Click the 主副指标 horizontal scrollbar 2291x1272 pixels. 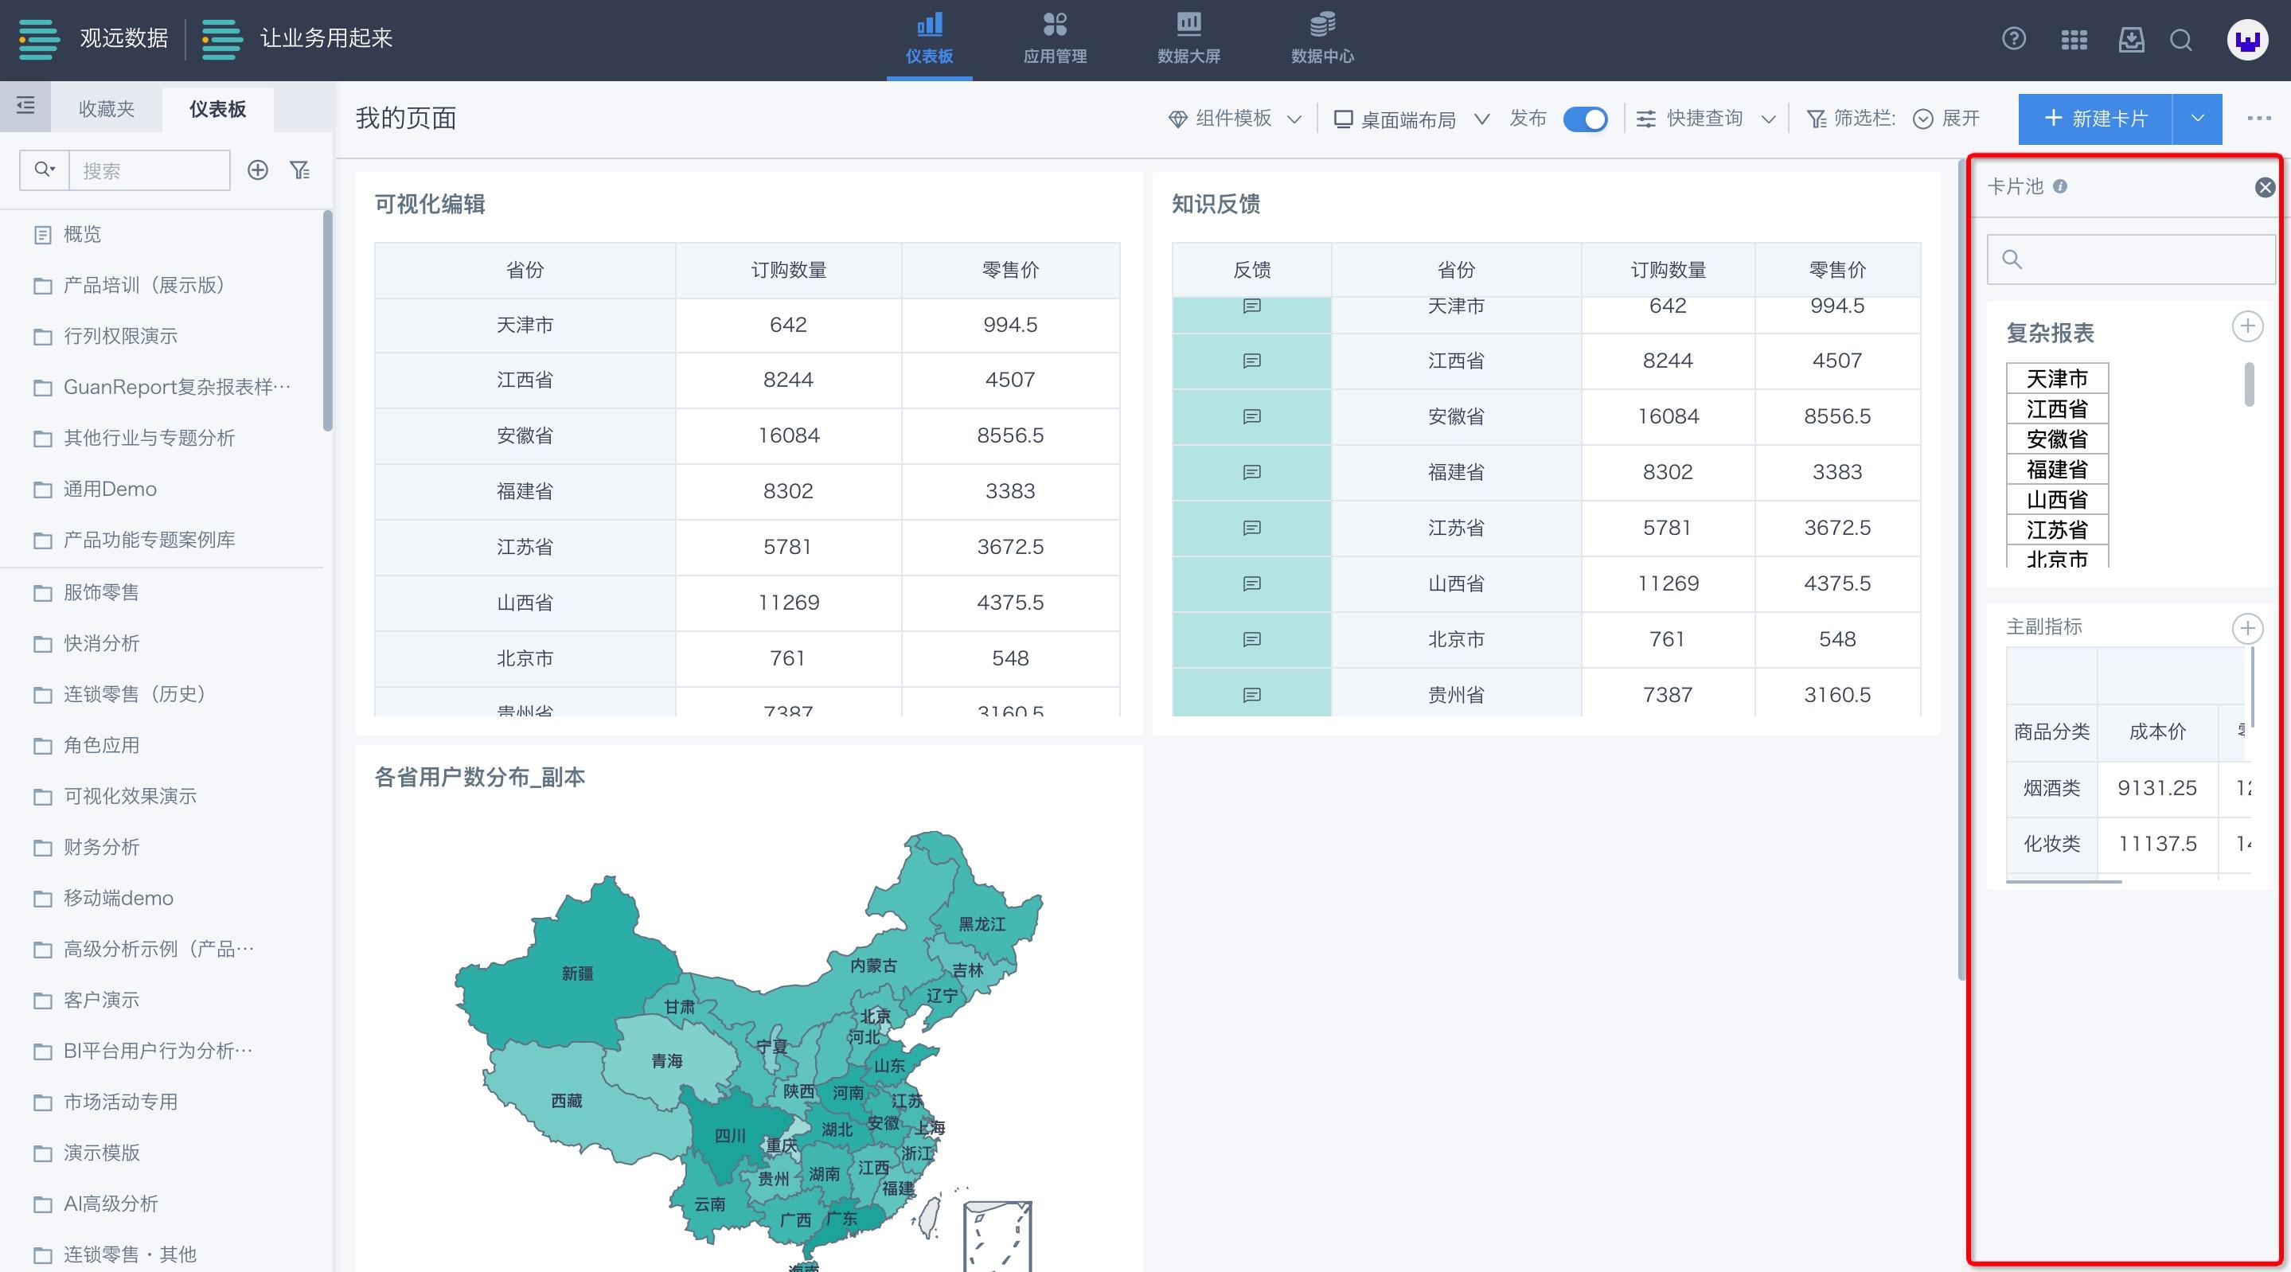point(2063,881)
